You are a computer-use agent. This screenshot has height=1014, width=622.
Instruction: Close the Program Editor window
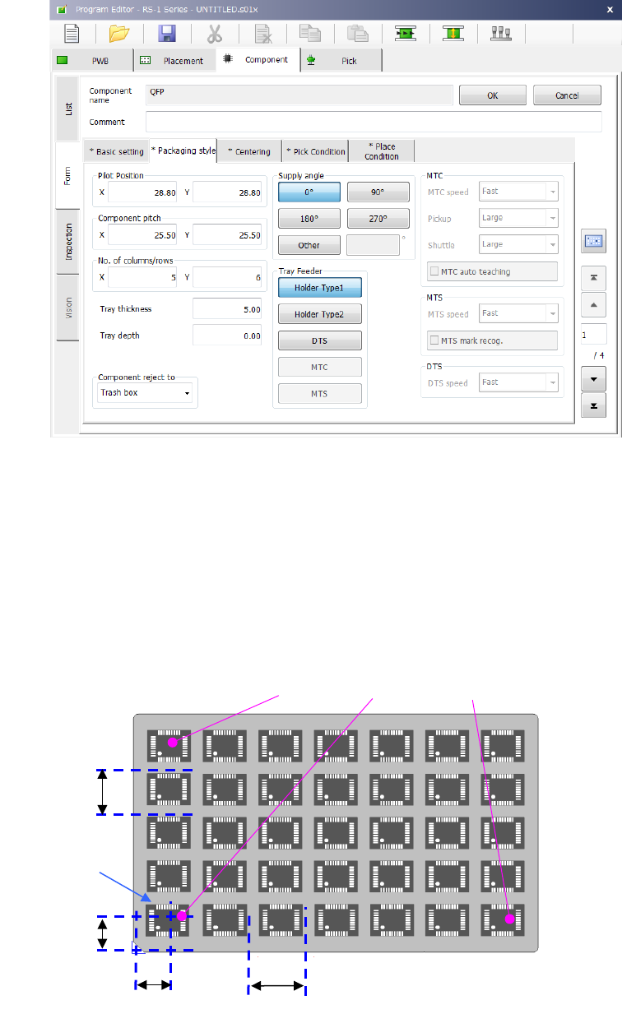[x=610, y=8]
